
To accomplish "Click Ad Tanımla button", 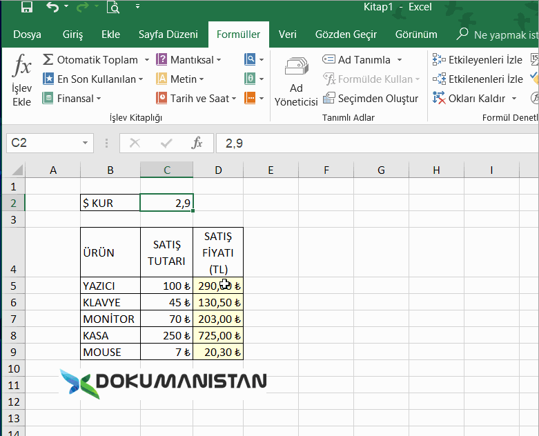I will coord(357,60).
